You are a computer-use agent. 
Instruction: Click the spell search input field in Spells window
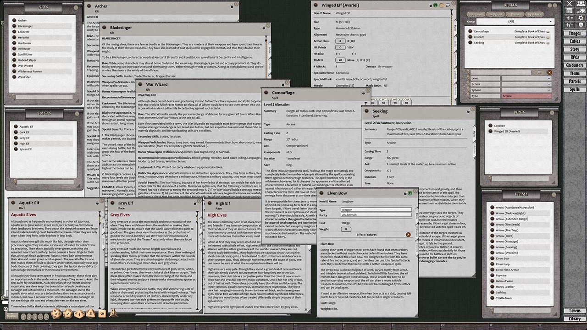point(500,72)
